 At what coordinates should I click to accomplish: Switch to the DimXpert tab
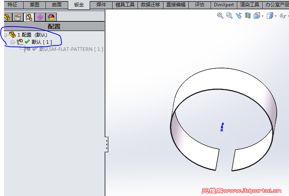click(224, 5)
